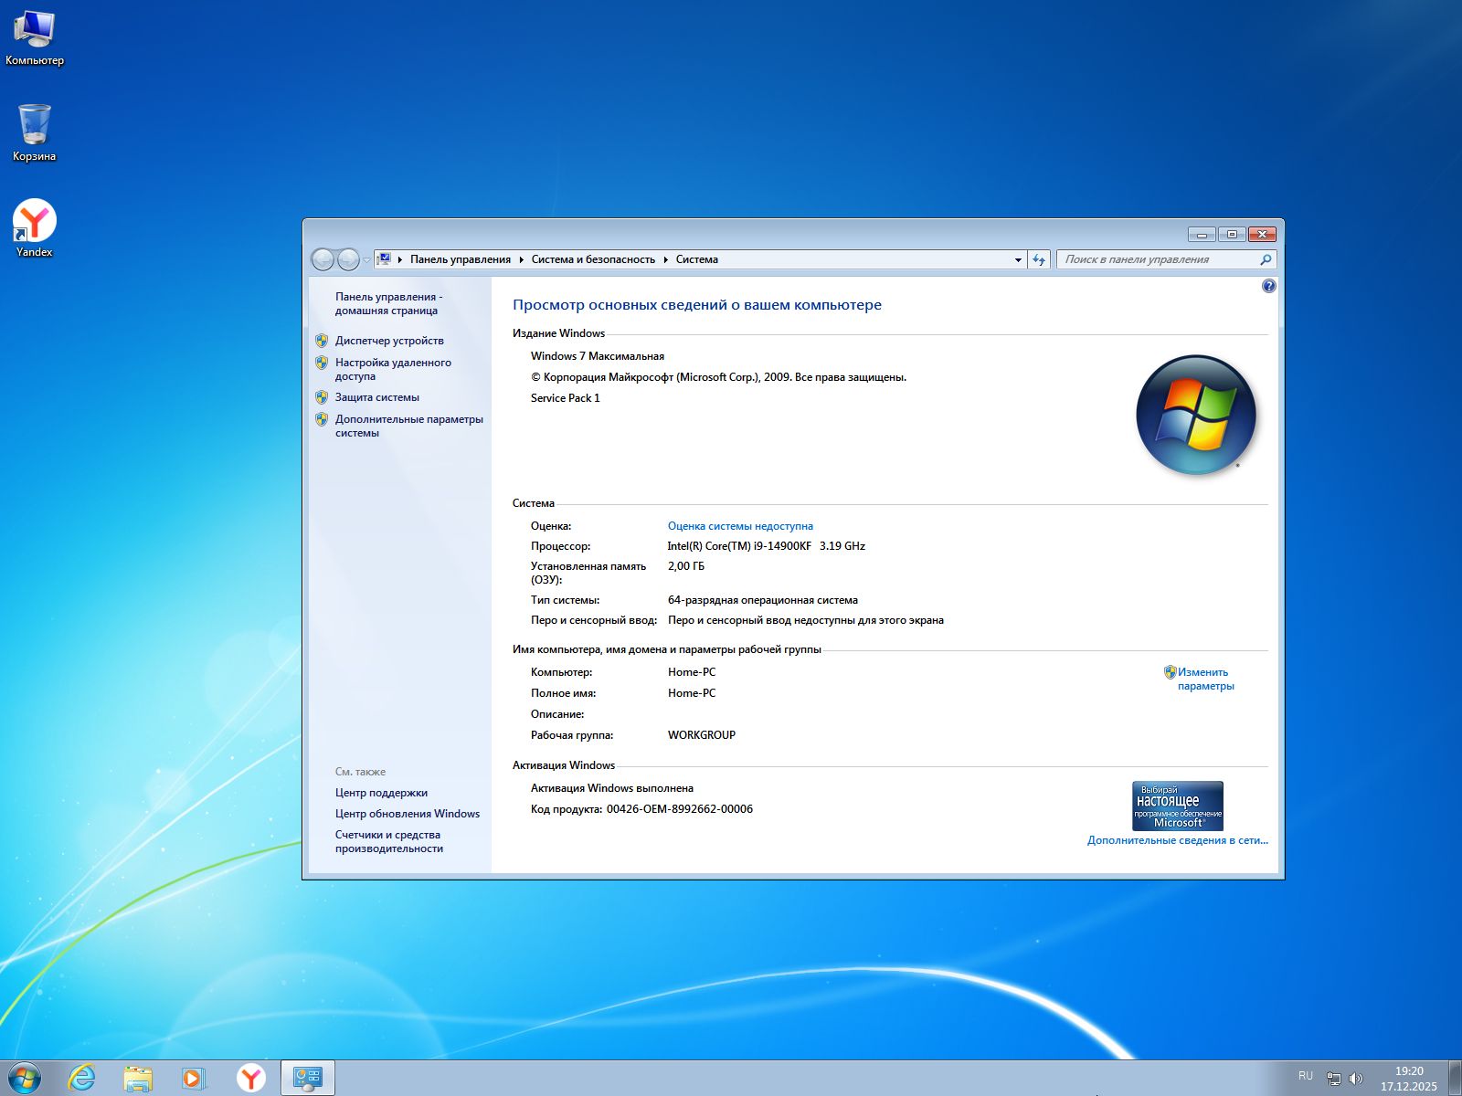Screen dimensions: 1462x1096
Task: Click the help question mark icon
Action: [1268, 286]
